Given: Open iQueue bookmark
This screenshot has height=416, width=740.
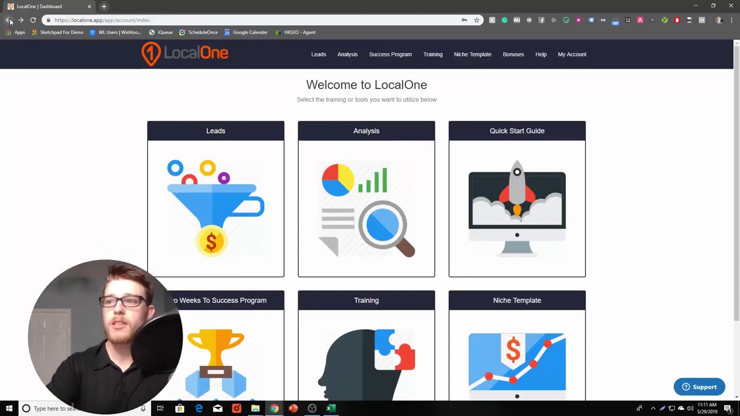Looking at the screenshot, I should pyautogui.click(x=161, y=32).
